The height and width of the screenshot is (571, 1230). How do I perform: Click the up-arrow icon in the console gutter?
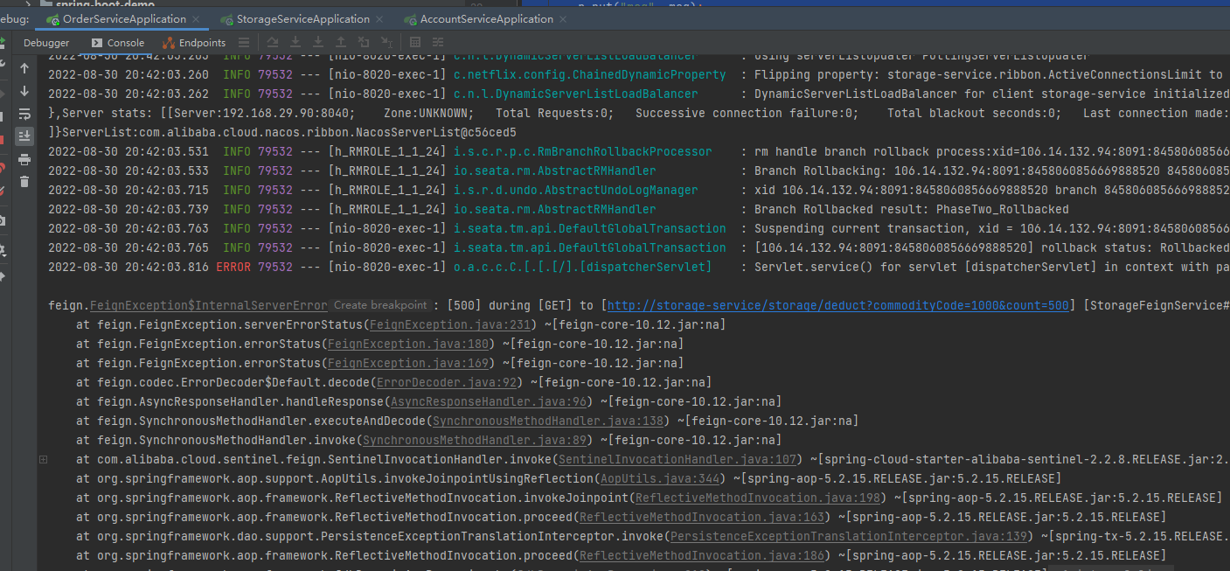click(x=24, y=68)
